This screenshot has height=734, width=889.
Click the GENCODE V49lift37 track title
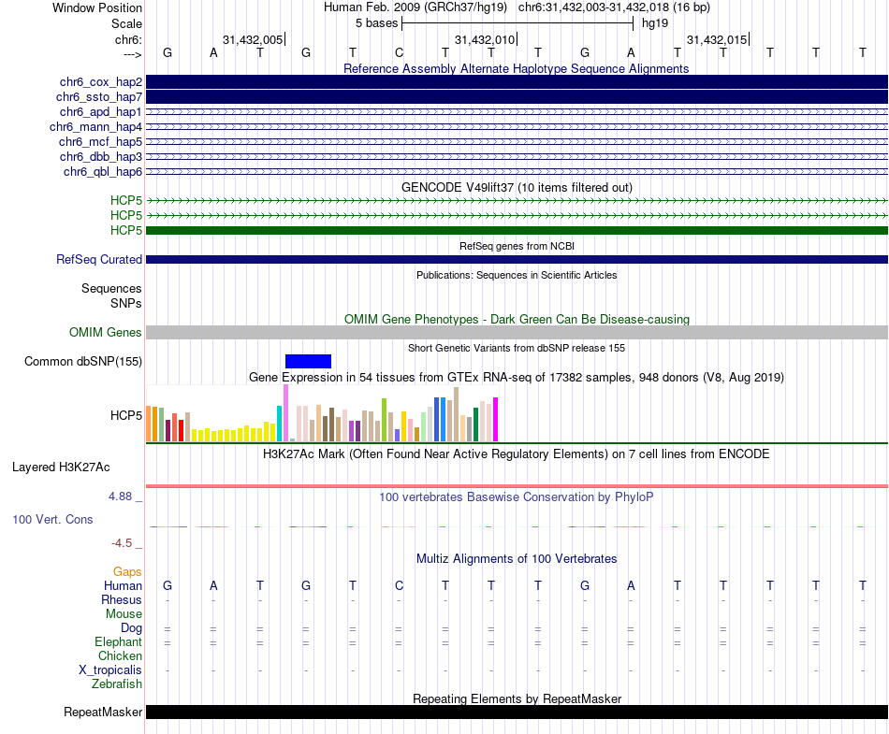point(517,187)
